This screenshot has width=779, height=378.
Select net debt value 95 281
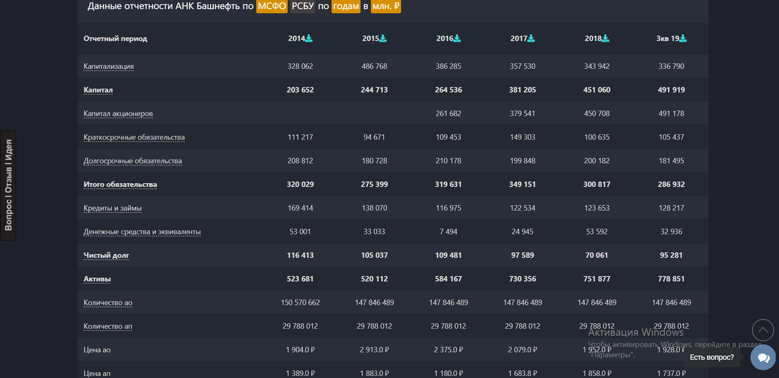point(671,255)
